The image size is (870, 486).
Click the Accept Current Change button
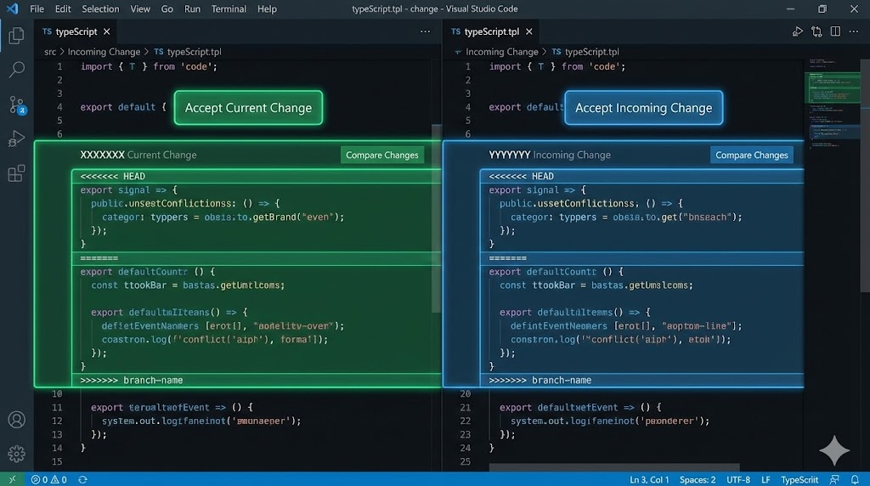pos(248,108)
